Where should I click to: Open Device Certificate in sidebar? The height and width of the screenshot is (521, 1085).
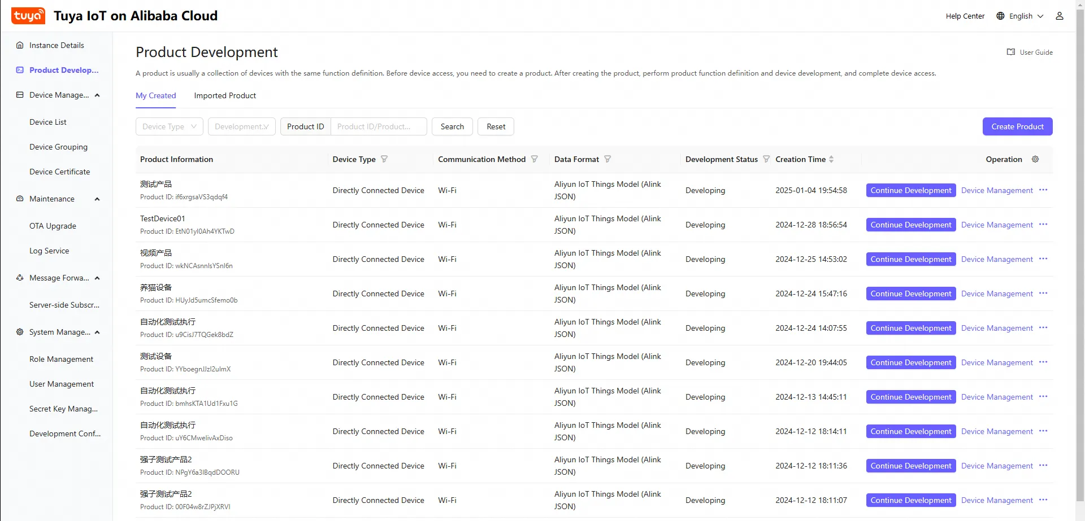[x=59, y=172]
